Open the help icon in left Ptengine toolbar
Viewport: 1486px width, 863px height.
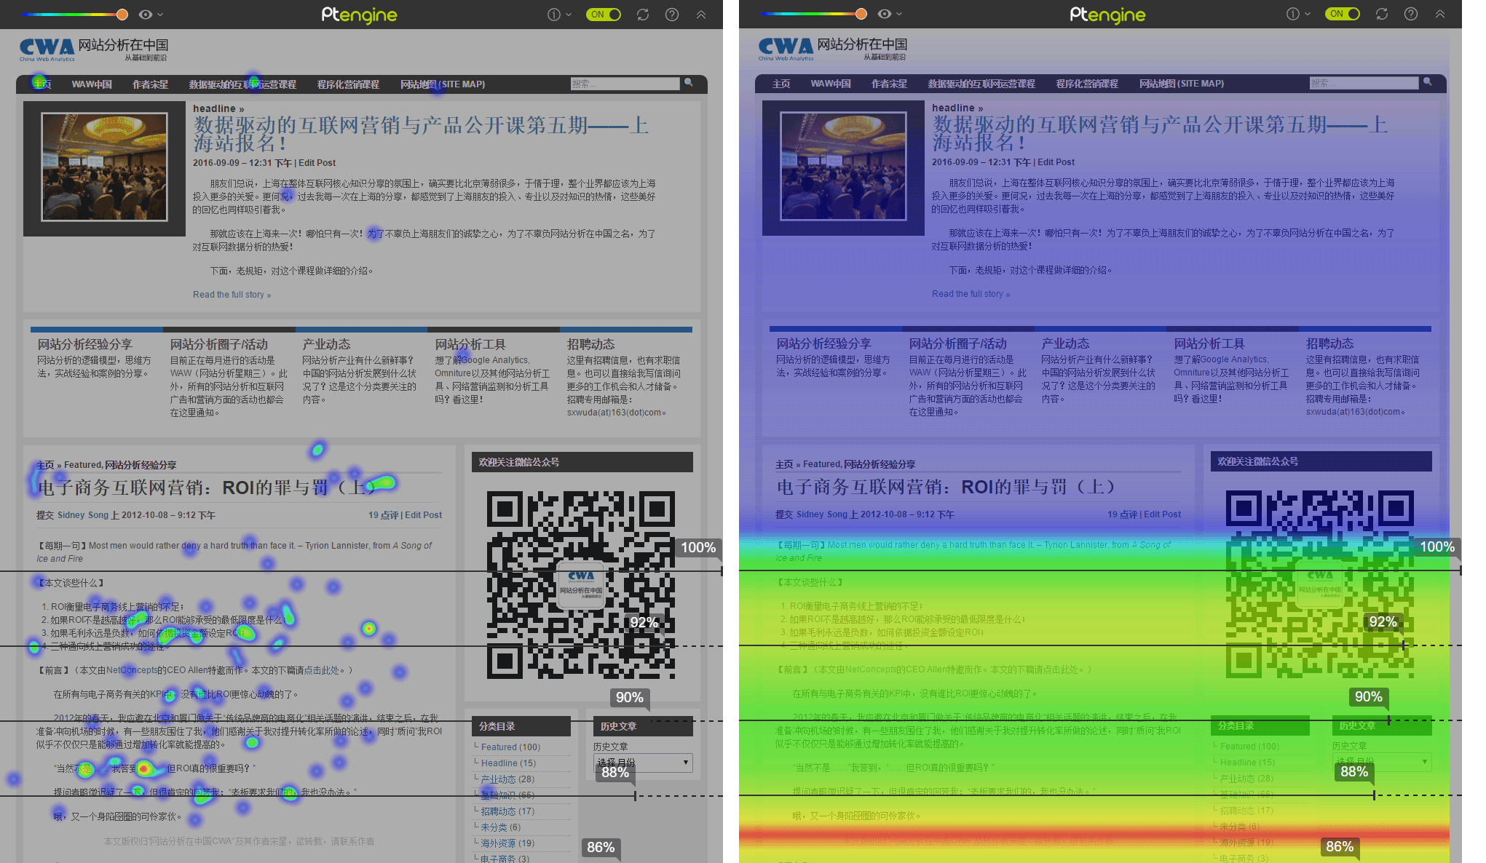pos(672,15)
